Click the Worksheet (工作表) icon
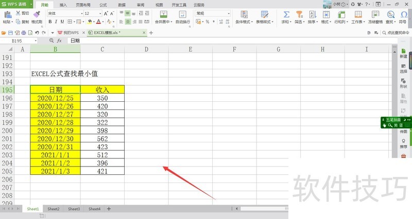412x219 pixels. (358, 14)
